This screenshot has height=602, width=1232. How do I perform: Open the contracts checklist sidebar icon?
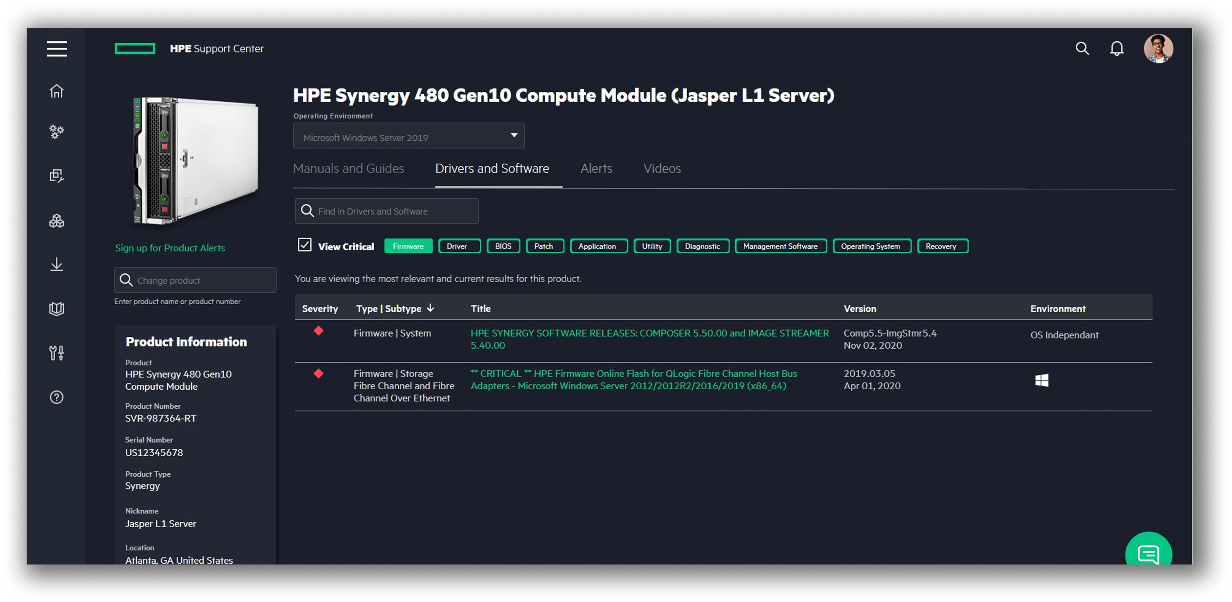(x=56, y=176)
